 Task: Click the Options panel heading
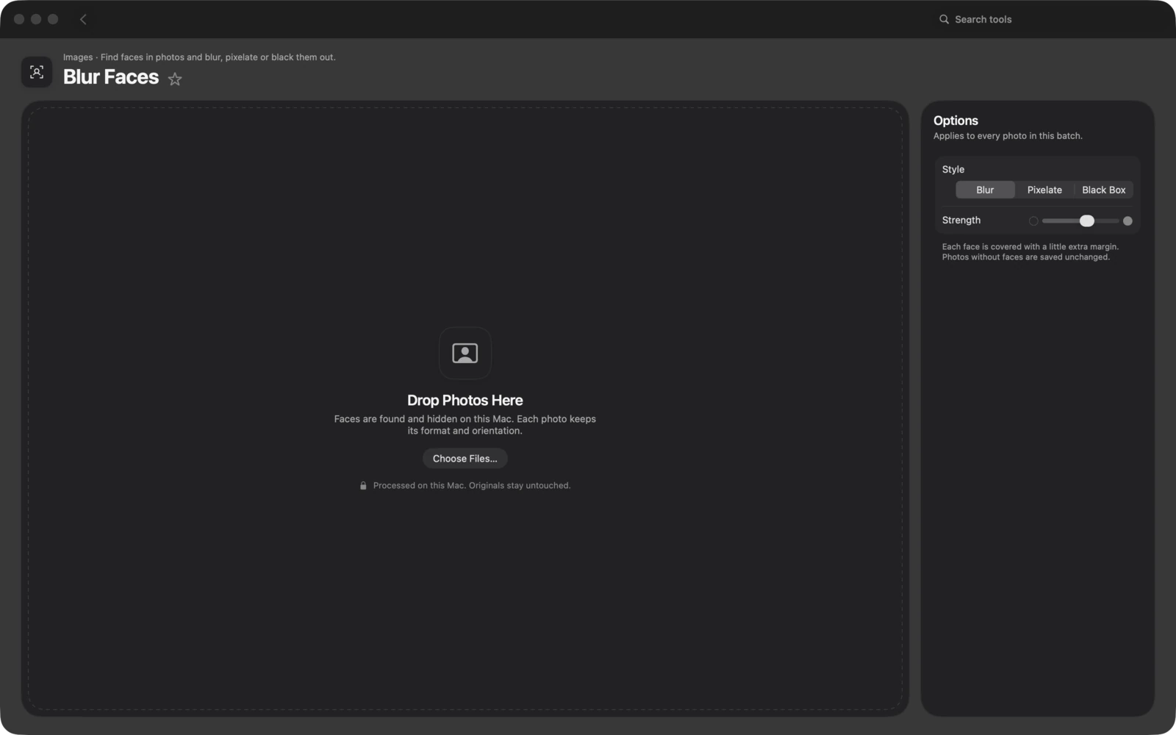pos(955,121)
